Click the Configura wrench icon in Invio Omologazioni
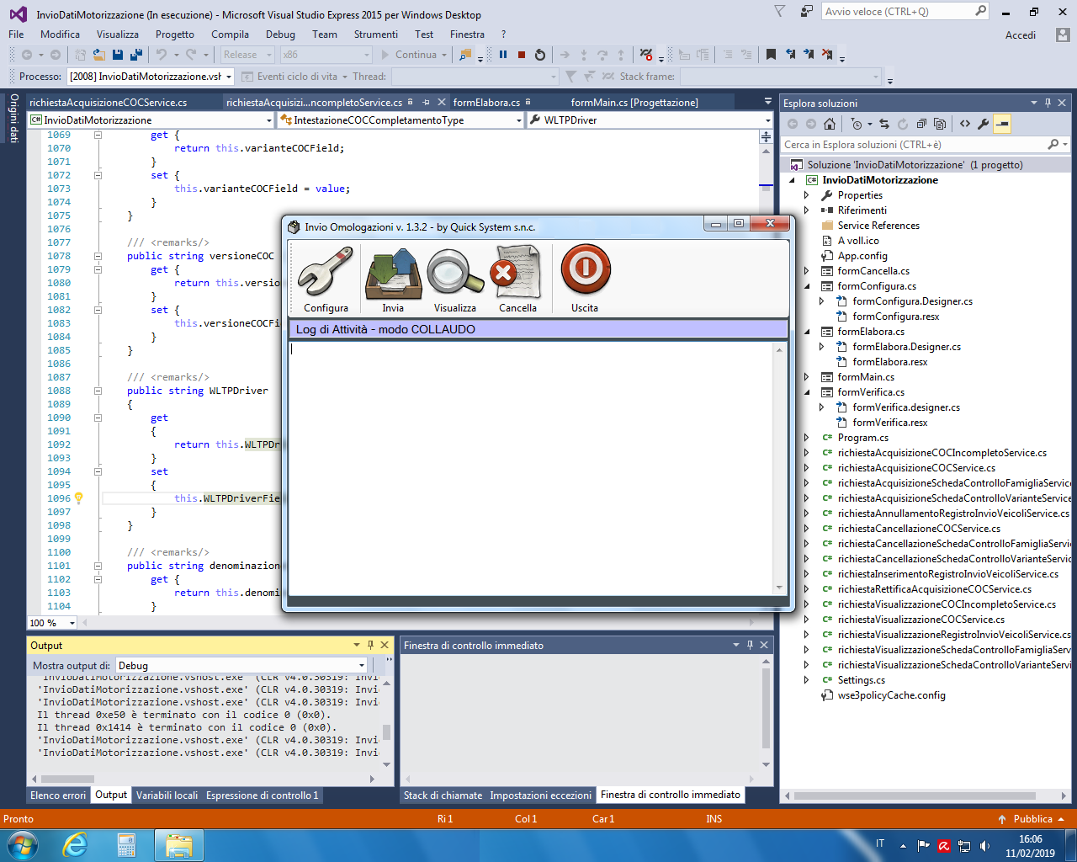Viewport: 1077px width, 862px height. pos(326,271)
